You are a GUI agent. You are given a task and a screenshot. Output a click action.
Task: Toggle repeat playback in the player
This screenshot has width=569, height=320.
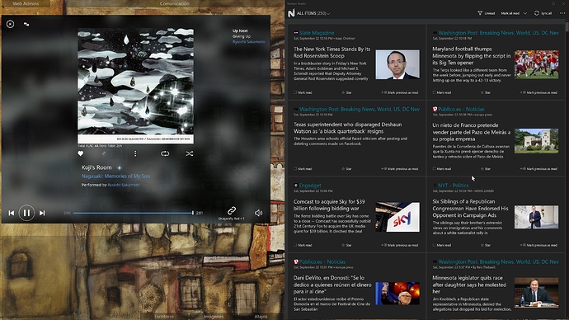pyautogui.click(x=165, y=153)
